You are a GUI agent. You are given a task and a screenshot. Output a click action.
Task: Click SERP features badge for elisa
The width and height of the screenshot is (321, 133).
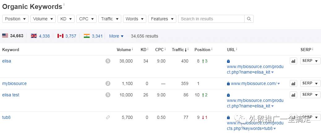108,61
